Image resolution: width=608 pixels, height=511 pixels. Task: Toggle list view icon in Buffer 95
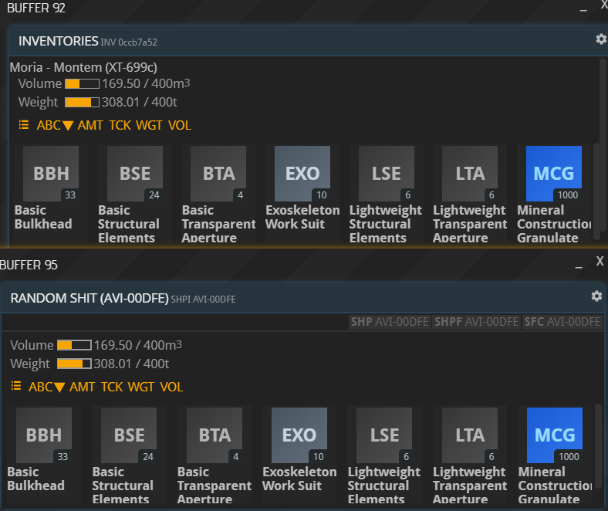[x=16, y=387]
